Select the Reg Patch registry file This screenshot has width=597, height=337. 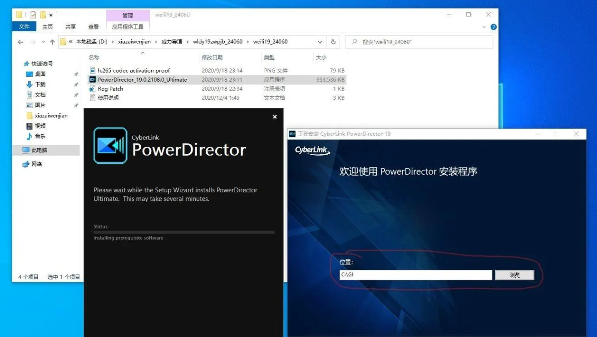pos(110,89)
